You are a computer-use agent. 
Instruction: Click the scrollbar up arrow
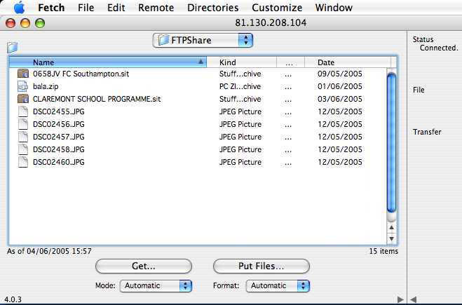point(391,227)
